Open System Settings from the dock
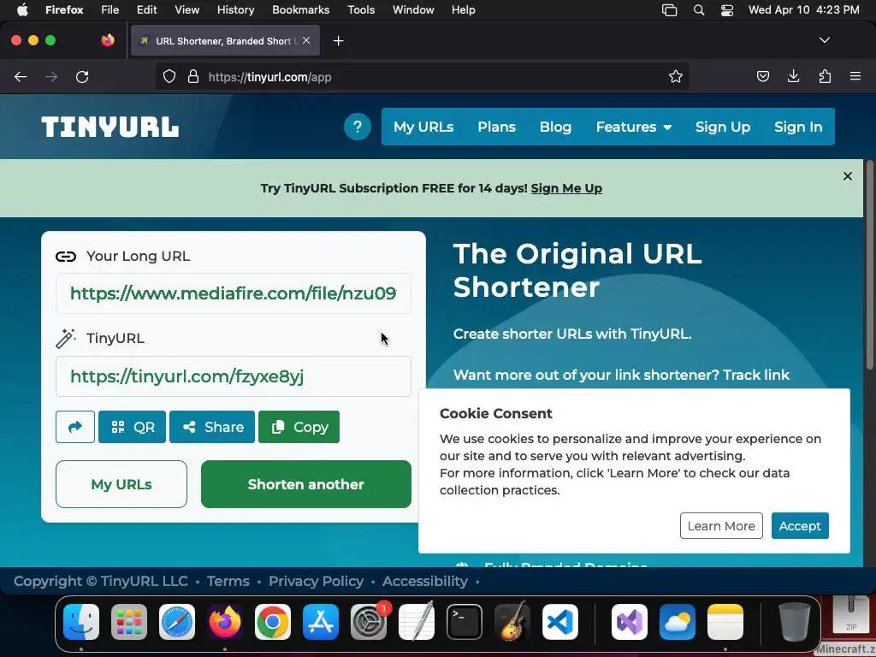 coord(369,622)
